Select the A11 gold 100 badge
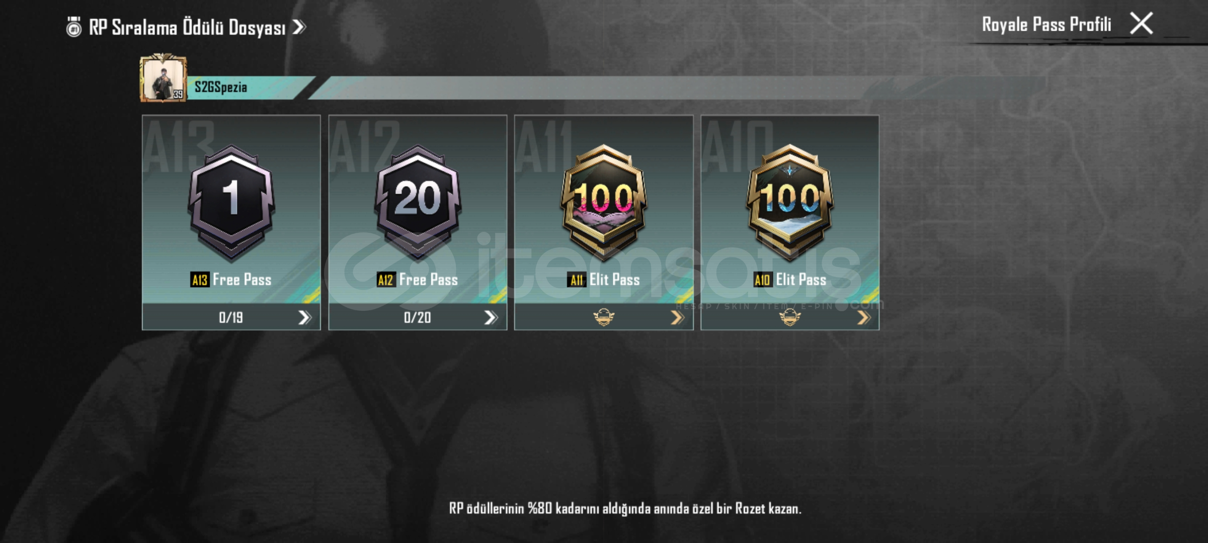Image resolution: width=1208 pixels, height=543 pixels. click(x=604, y=203)
